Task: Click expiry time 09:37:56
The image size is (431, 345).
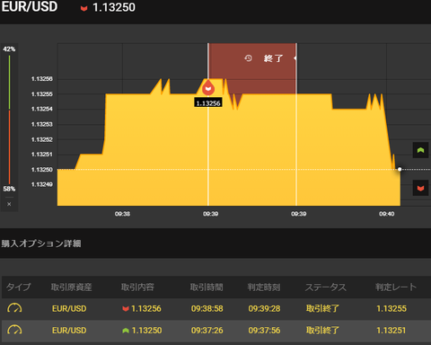Action: pyautogui.click(x=264, y=331)
